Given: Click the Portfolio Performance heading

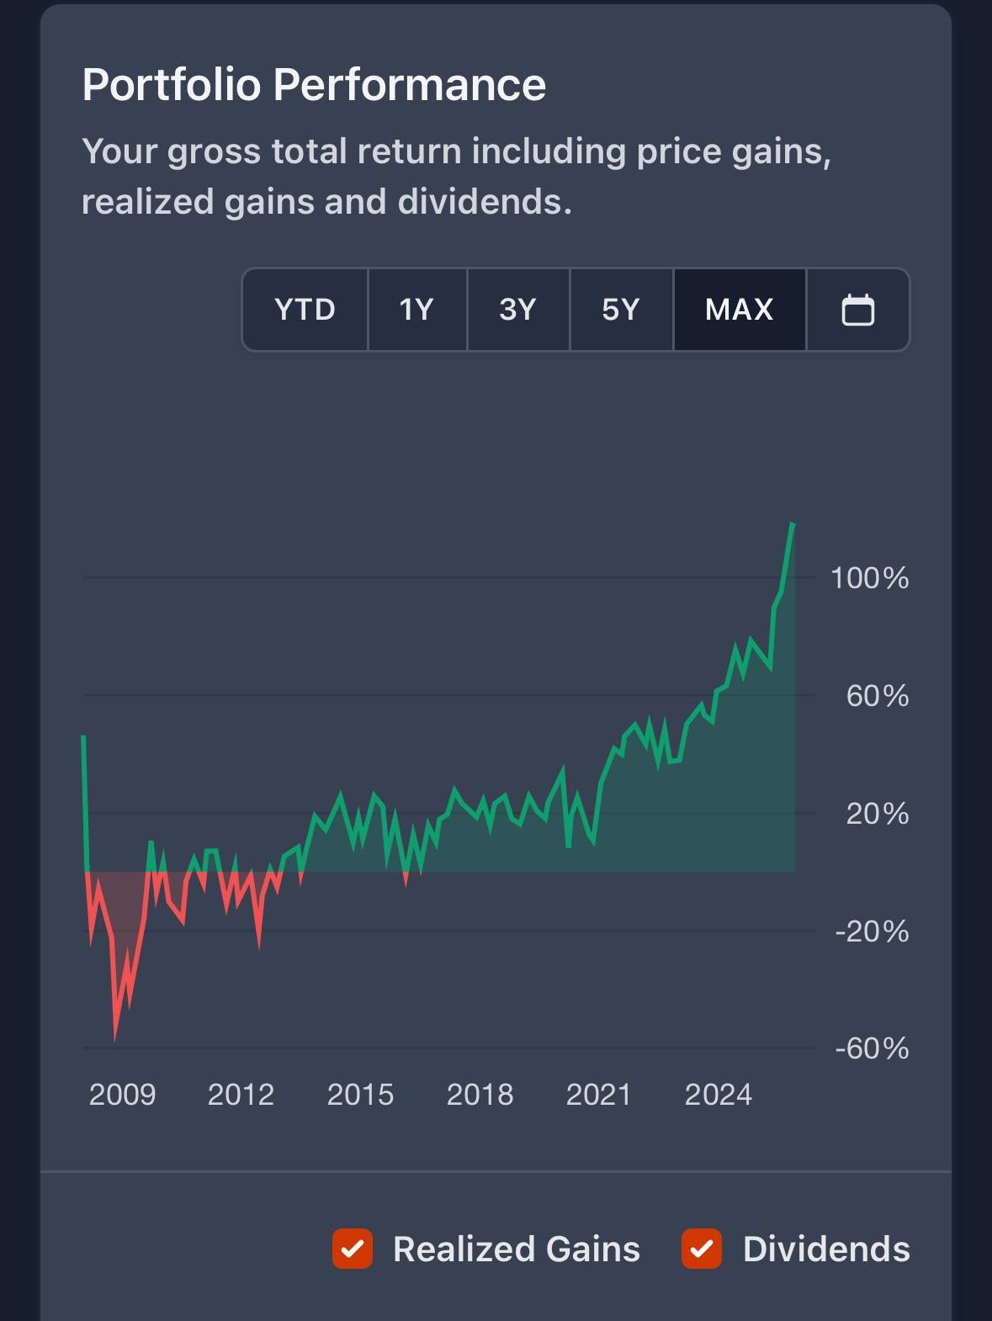Looking at the screenshot, I should click(x=314, y=85).
